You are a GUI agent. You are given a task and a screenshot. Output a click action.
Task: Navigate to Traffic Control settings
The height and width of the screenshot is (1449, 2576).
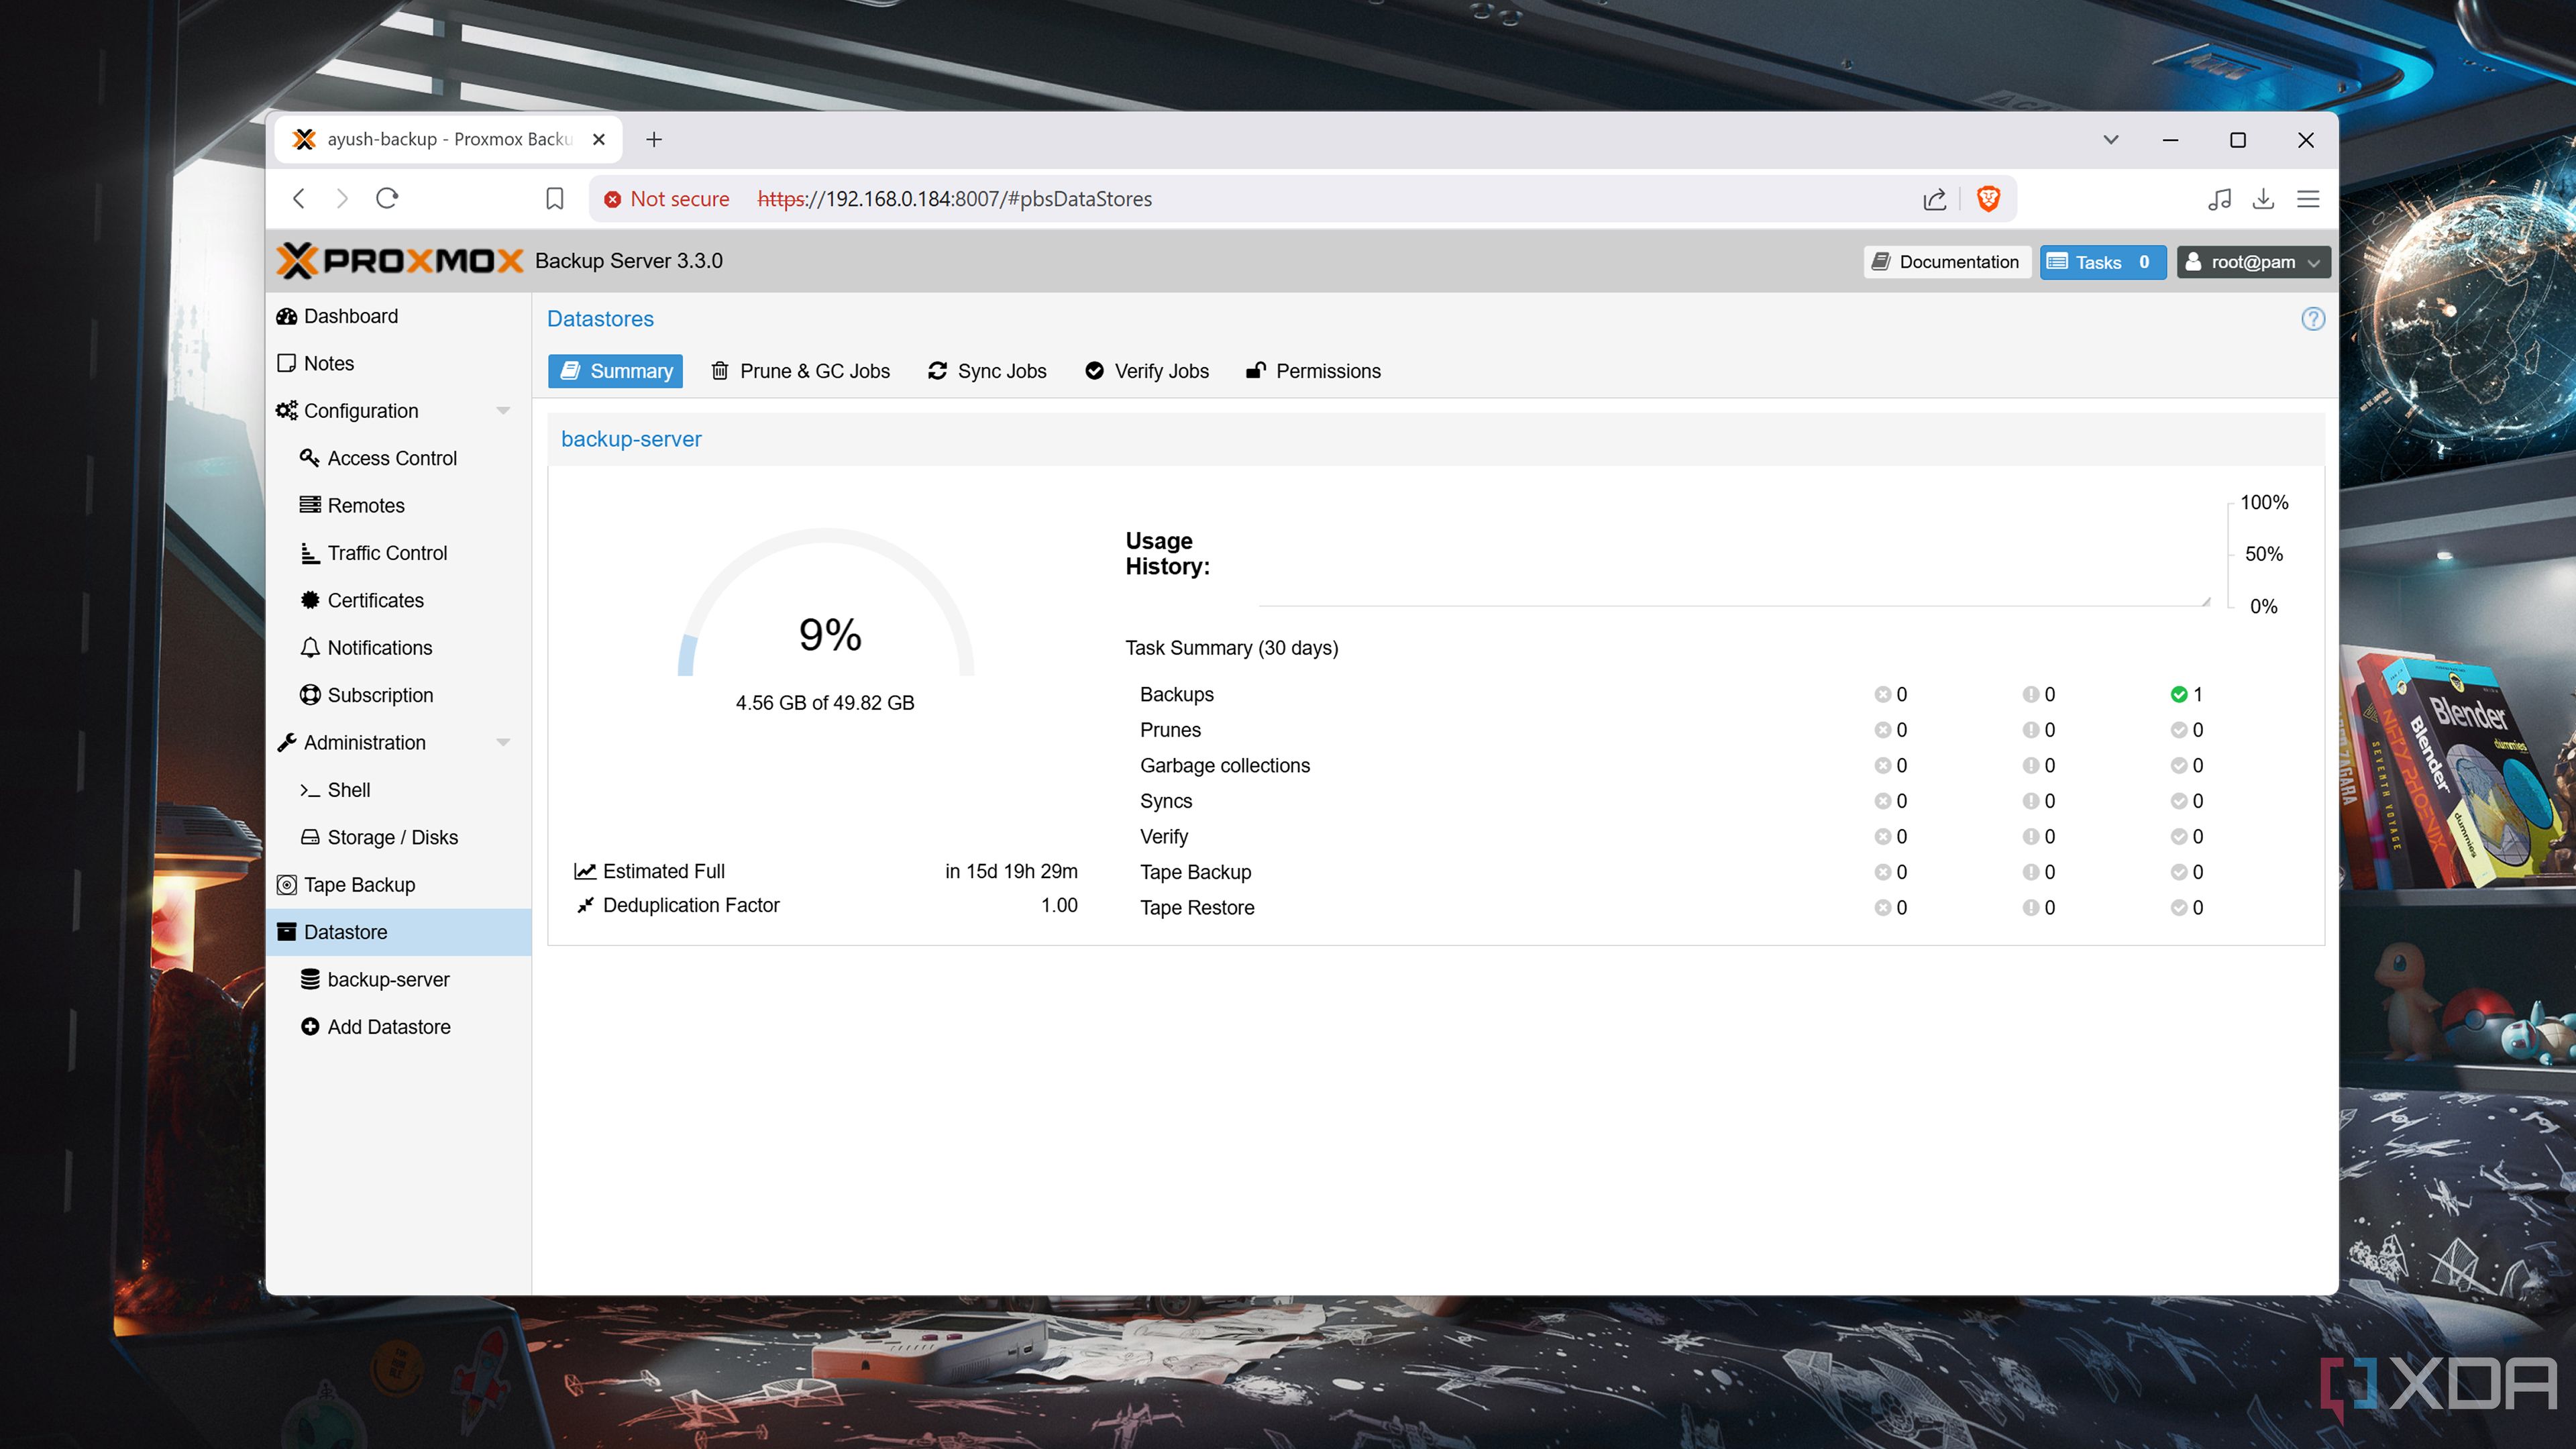pos(388,552)
